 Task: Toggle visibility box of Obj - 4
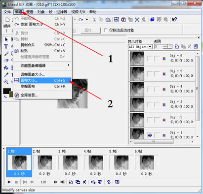(x=150, y=89)
